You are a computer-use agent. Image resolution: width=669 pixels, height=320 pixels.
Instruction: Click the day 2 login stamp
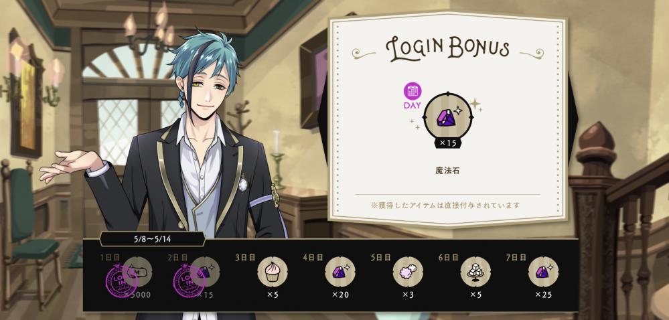(190, 281)
